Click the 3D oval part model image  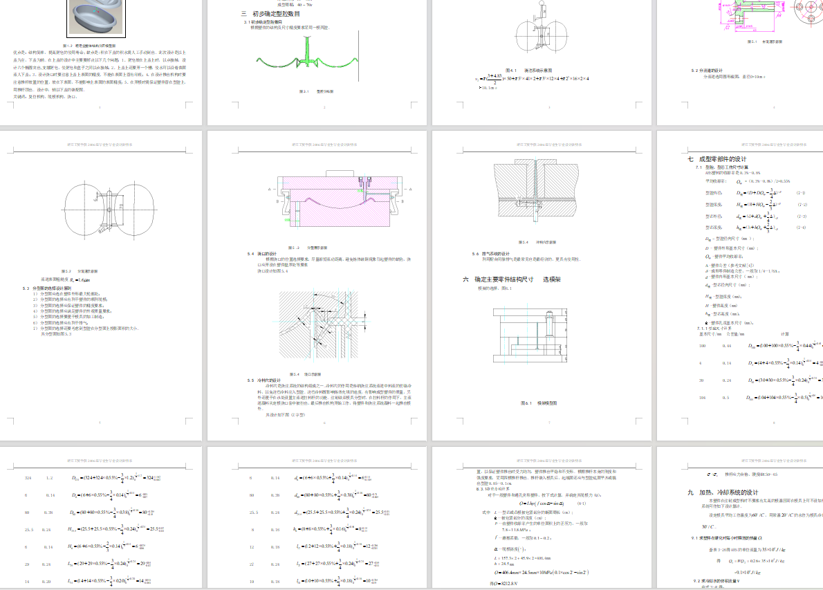tap(97, 18)
